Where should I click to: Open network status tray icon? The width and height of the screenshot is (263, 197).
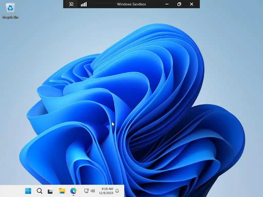[86, 191]
